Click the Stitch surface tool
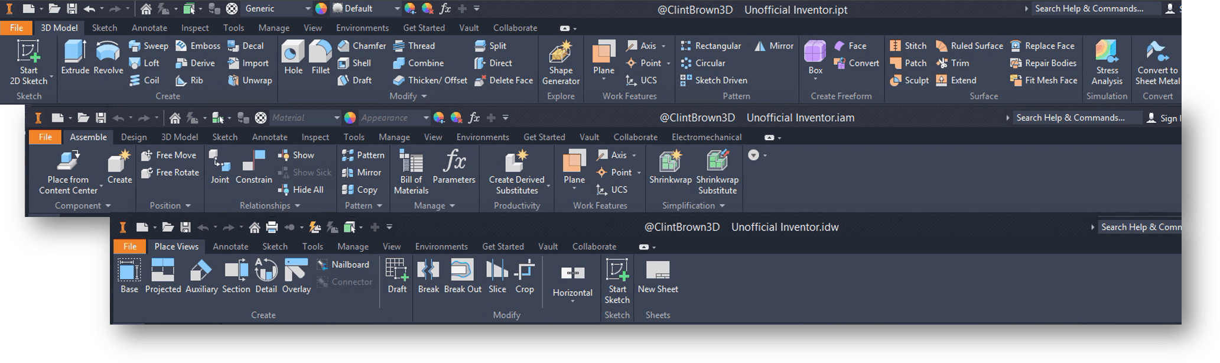The height and width of the screenshot is (363, 1220). 909,46
